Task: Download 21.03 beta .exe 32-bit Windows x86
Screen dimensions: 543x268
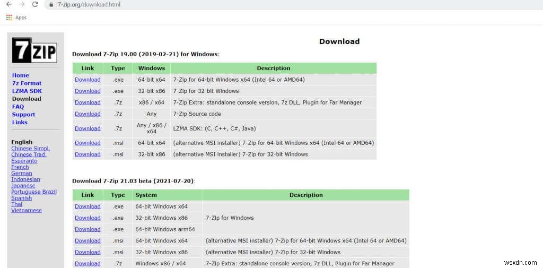Action: [87, 218]
